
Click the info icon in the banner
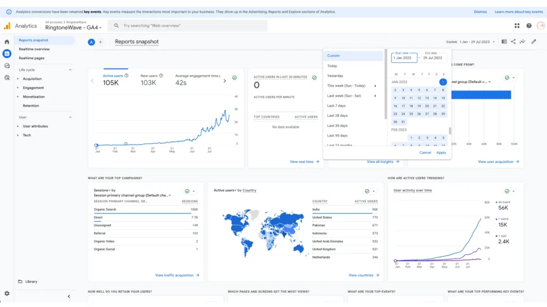click(9, 12)
